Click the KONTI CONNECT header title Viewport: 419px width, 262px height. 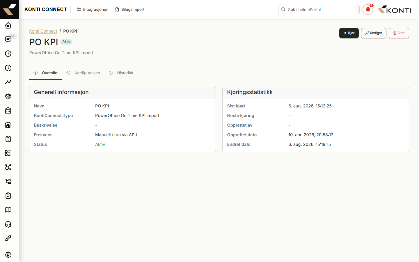click(x=46, y=10)
